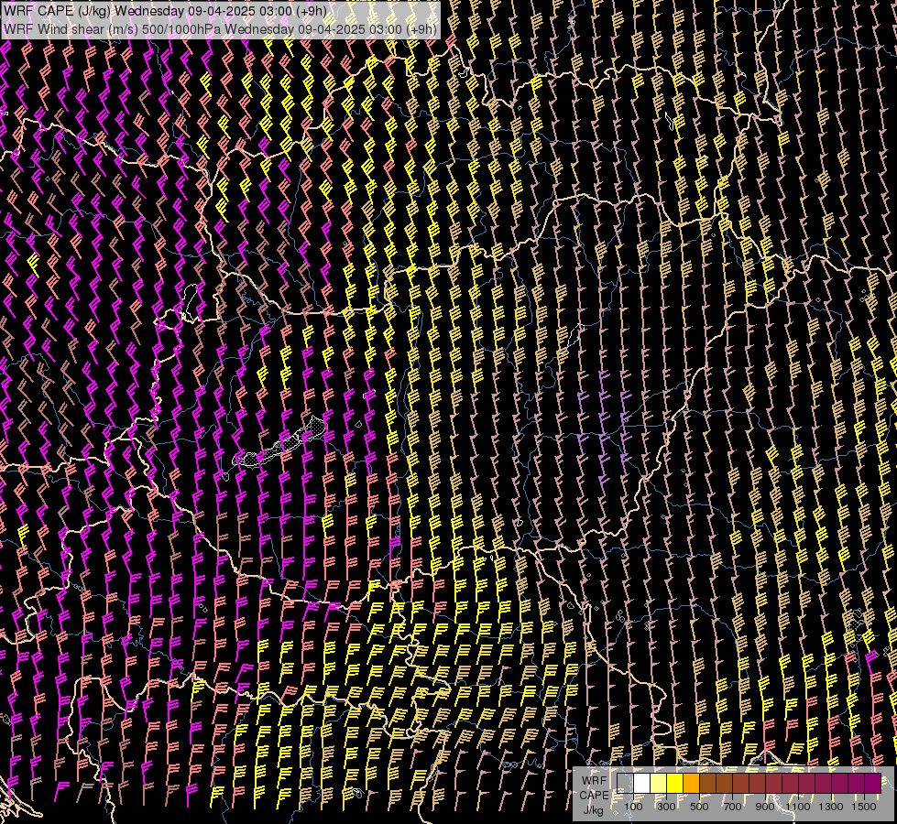Screen dimensions: 897x824
Task: Click the bright yellow legend swatch above 300
Action: coord(675,783)
